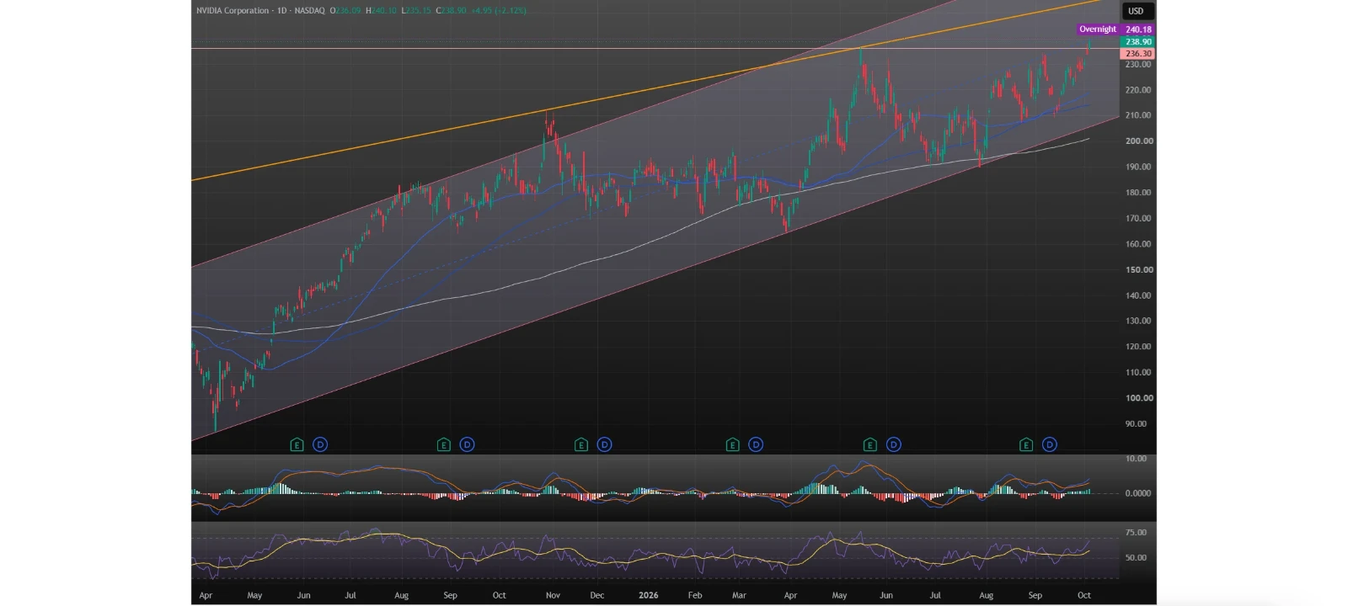View the March 2026 dividend marker
1348x606 pixels.
[x=756, y=444]
